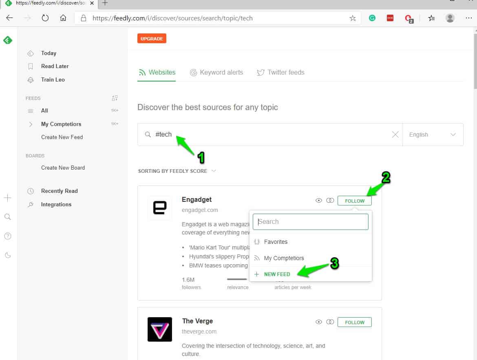477x360 pixels.
Task: Open the Engadget source title
Action: (197, 200)
